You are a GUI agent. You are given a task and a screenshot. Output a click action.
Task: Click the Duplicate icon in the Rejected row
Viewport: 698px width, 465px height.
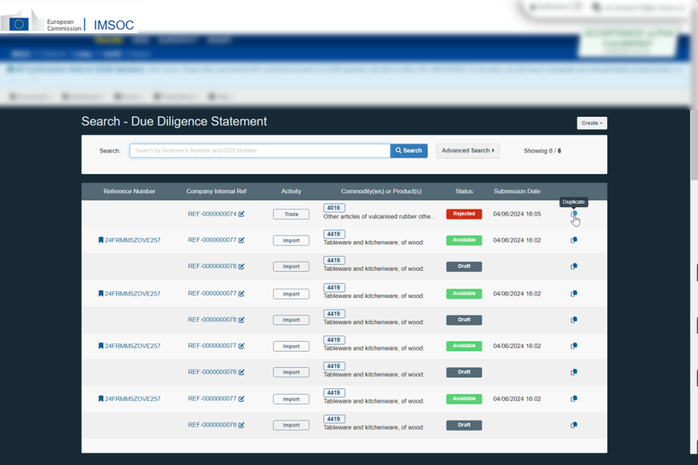coord(573,214)
